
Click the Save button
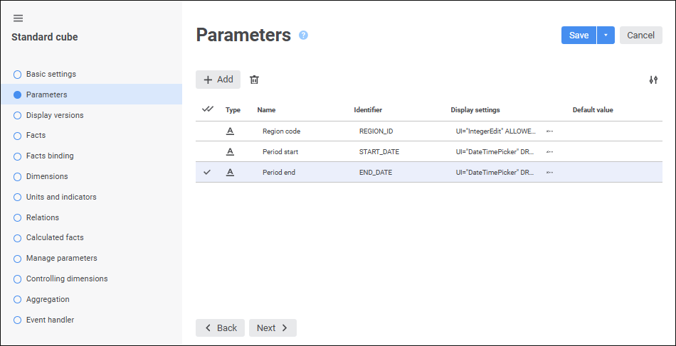click(579, 36)
